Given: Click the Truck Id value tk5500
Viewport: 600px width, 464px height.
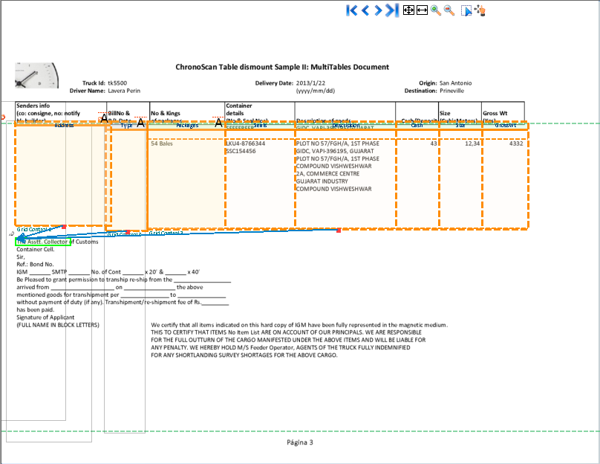Looking at the screenshot, I should 117,83.
